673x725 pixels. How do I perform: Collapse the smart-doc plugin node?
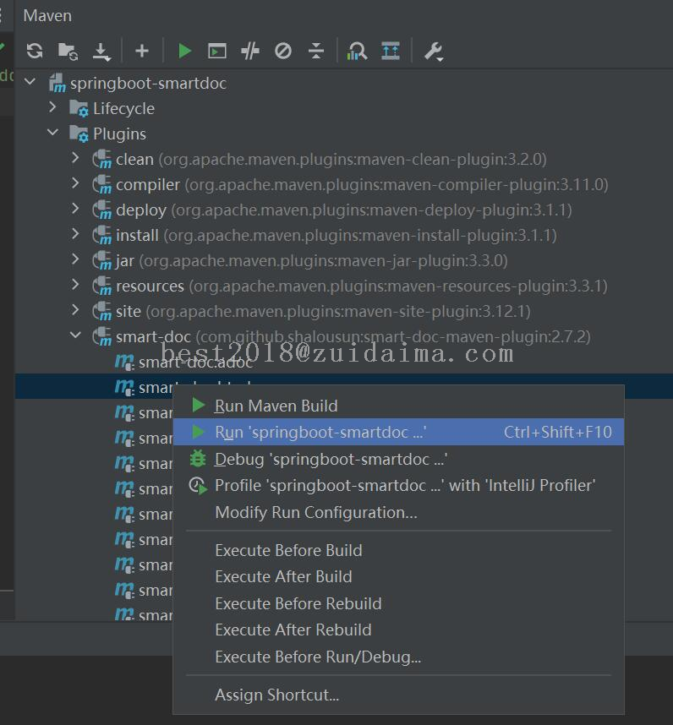75,335
